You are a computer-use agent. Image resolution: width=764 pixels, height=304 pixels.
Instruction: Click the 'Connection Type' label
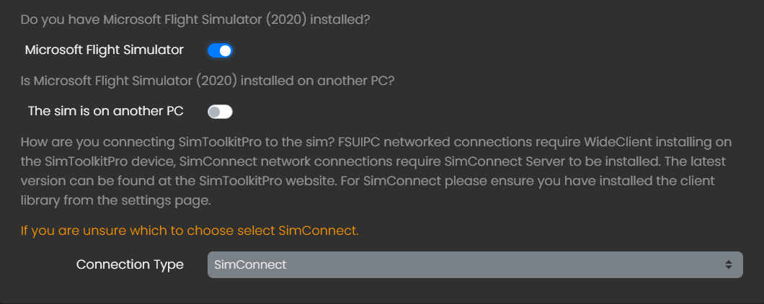130,264
